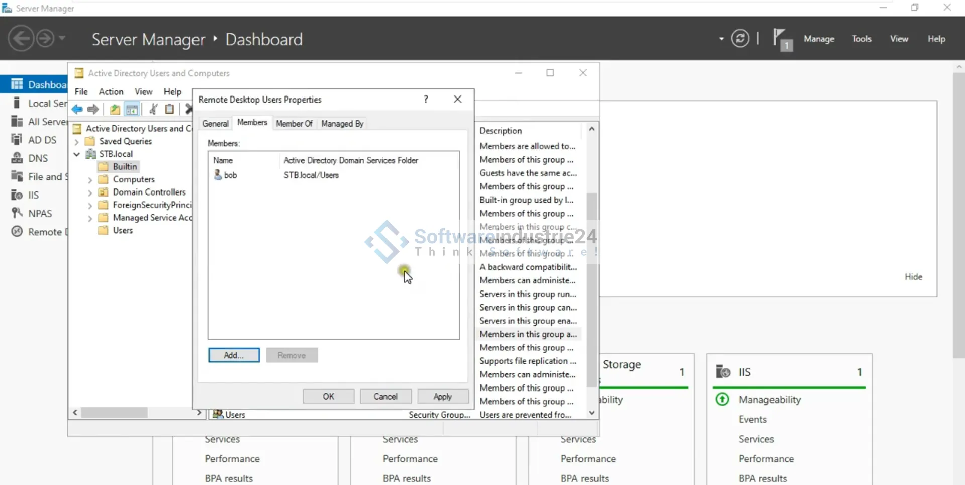The height and width of the screenshot is (485, 965).
Task: Open the Action menu in ADUC
Action: click(111, 91)
